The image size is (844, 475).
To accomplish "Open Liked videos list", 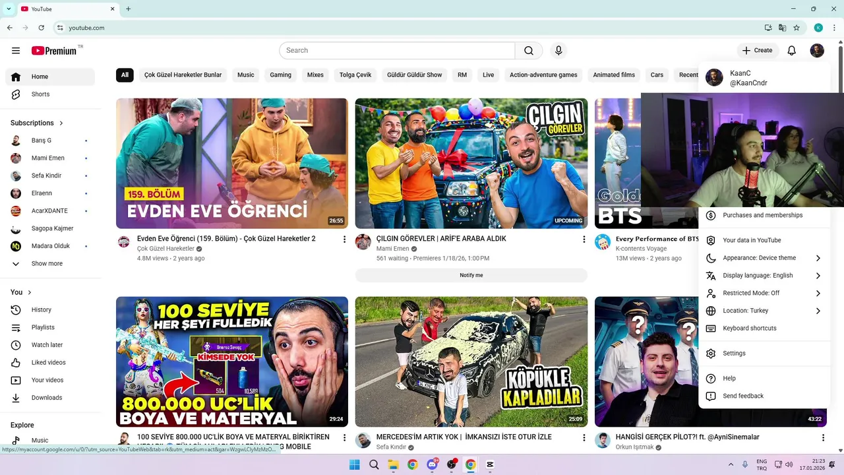I will coord(50,363).
